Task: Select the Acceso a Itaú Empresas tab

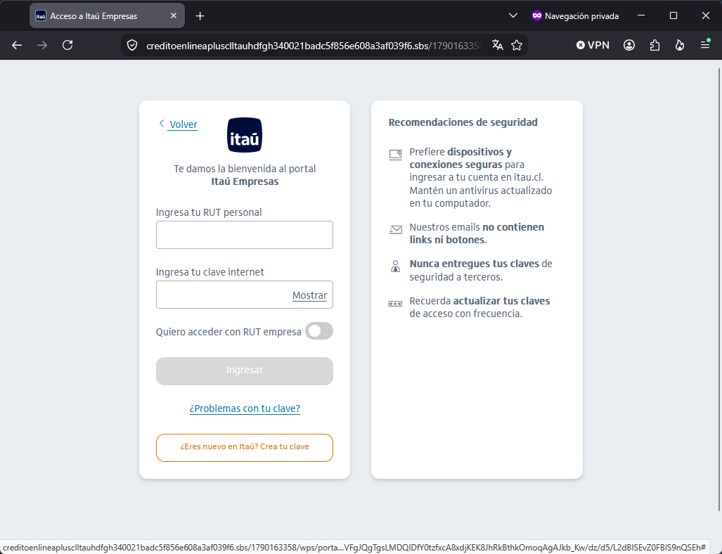Action: click(108, 15)
